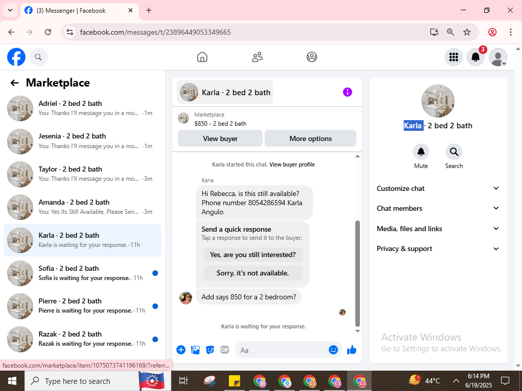The image size is (522, 391).
Task: Reload the Messenger page
Action: pos(48,32)
